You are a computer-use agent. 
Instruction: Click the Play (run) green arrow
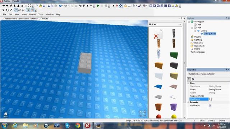[x=98, y=6]
